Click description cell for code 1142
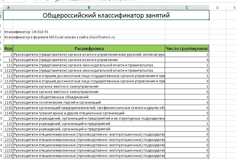The height and width of the screenshot is (159, 237). [89, 108]
